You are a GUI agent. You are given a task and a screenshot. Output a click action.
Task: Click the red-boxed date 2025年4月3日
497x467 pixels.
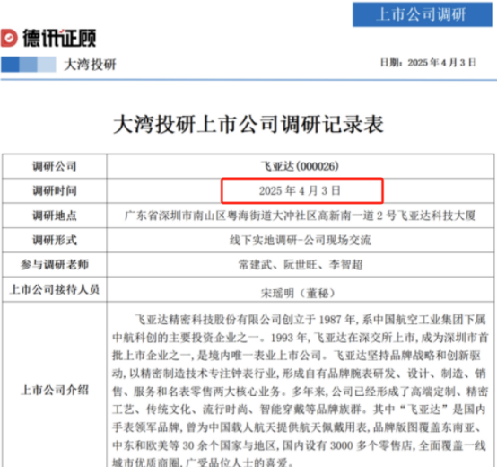tap(300, 190)
